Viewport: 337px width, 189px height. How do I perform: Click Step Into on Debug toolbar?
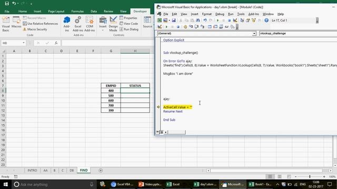191,27
